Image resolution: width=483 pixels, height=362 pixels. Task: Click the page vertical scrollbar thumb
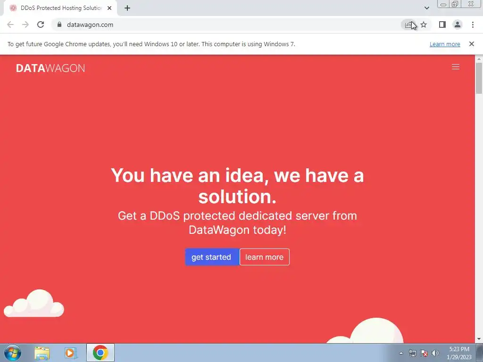click(479, 78)
